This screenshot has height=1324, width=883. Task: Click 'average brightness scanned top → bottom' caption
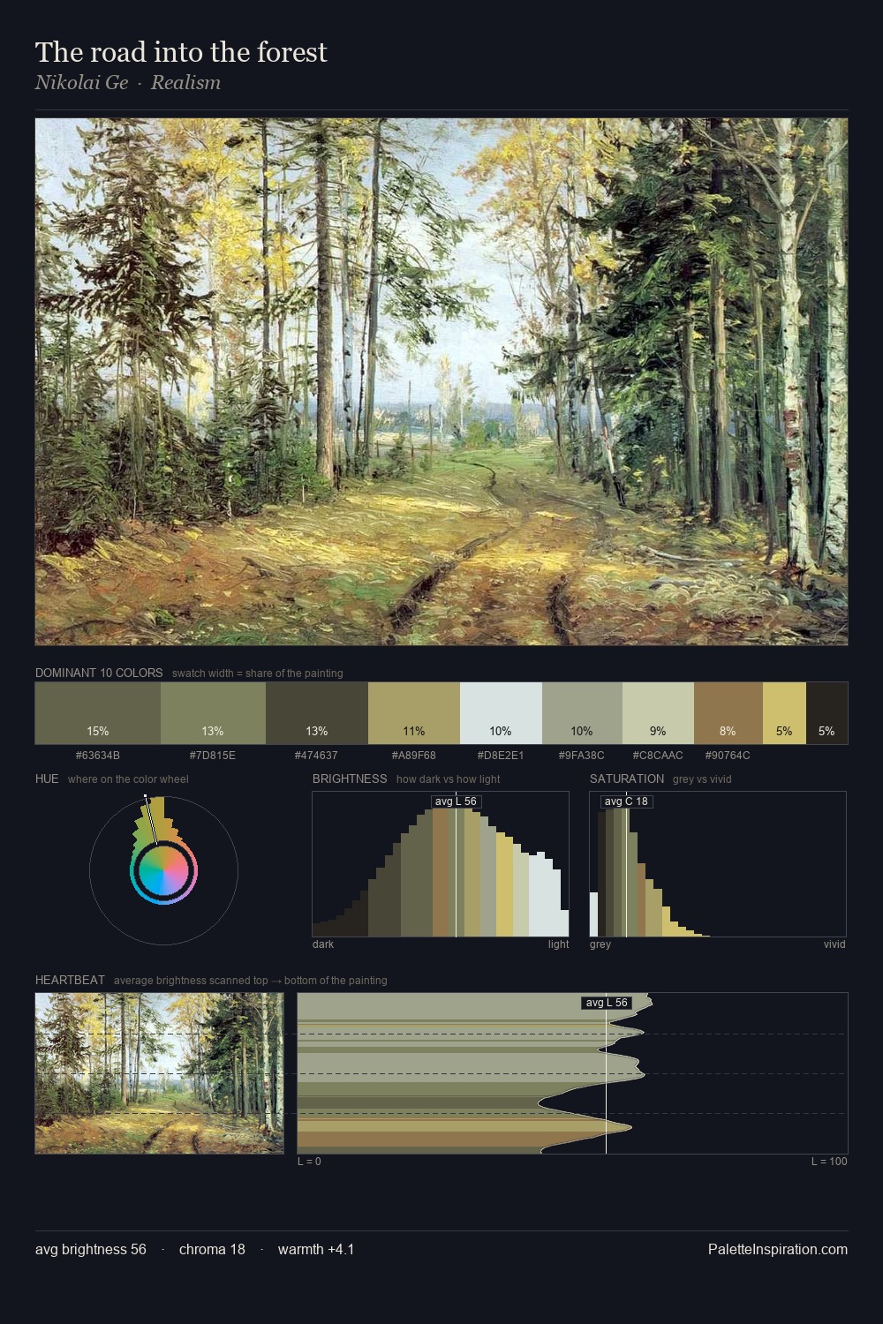[x=251, y=981]
